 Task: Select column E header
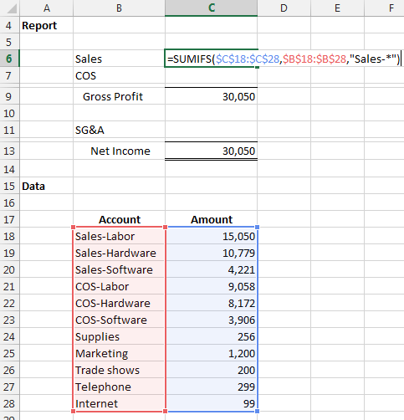(337, 8)
